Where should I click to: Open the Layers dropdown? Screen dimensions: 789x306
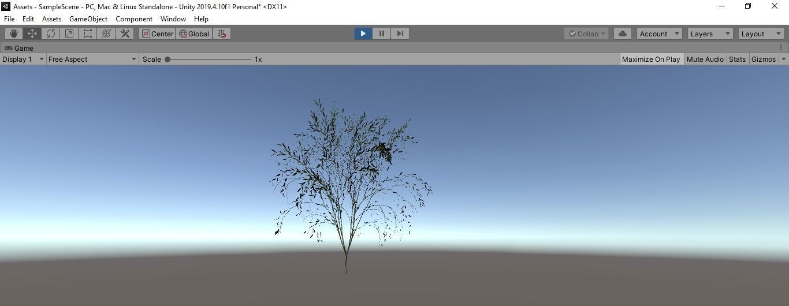pos(710,33)
